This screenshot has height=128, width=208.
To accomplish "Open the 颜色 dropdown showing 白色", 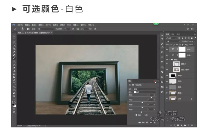I will (145, 92).
